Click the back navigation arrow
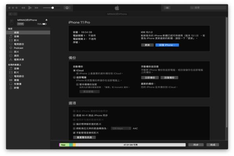234x156 pixels. pyautogui.click(x=11, y=14)
